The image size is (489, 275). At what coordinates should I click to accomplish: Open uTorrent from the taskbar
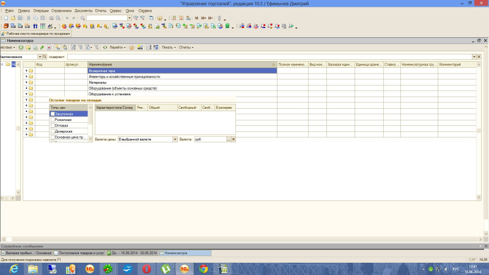click(x=166, y=269)
